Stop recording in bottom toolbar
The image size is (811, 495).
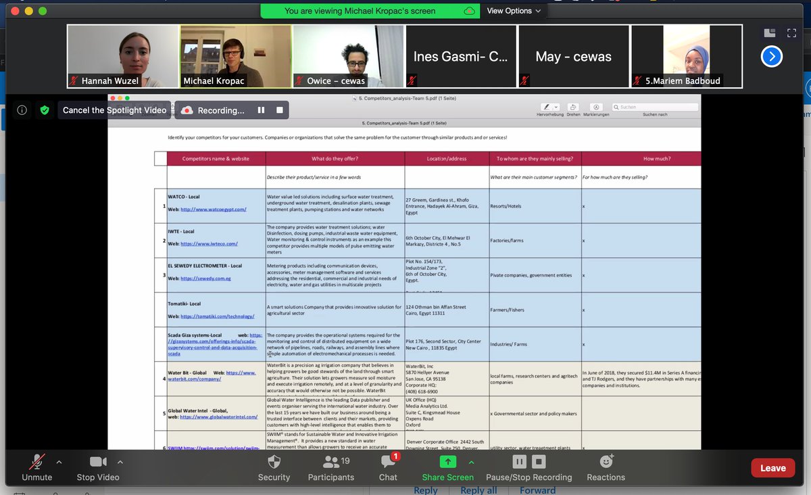click(x=538, y=462)
